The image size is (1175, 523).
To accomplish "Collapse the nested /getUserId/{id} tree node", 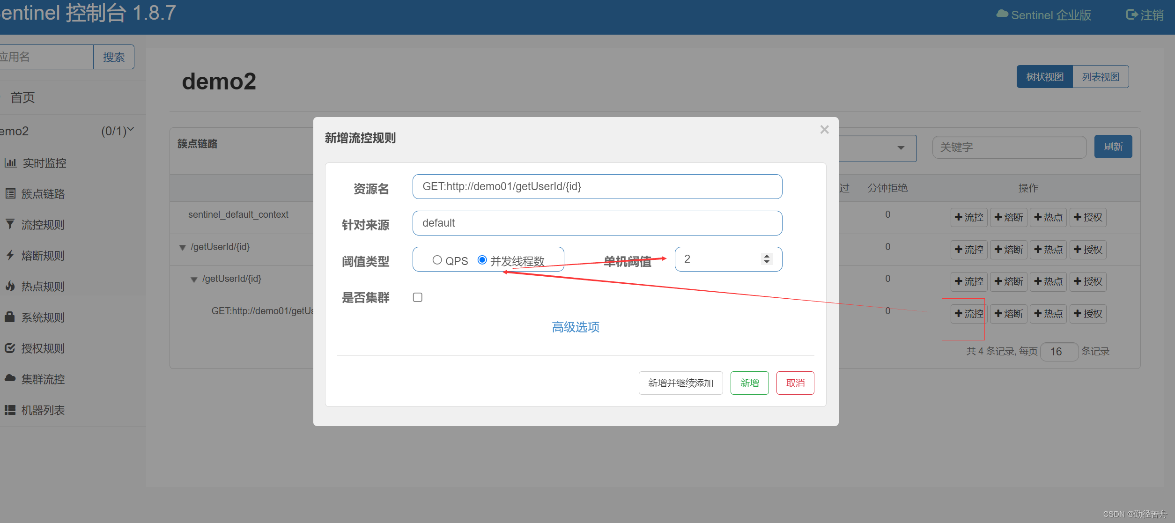I will point(194,280).
